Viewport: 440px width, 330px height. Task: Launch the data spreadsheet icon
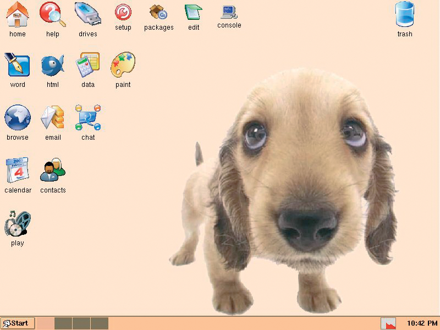tap(88, 65)
